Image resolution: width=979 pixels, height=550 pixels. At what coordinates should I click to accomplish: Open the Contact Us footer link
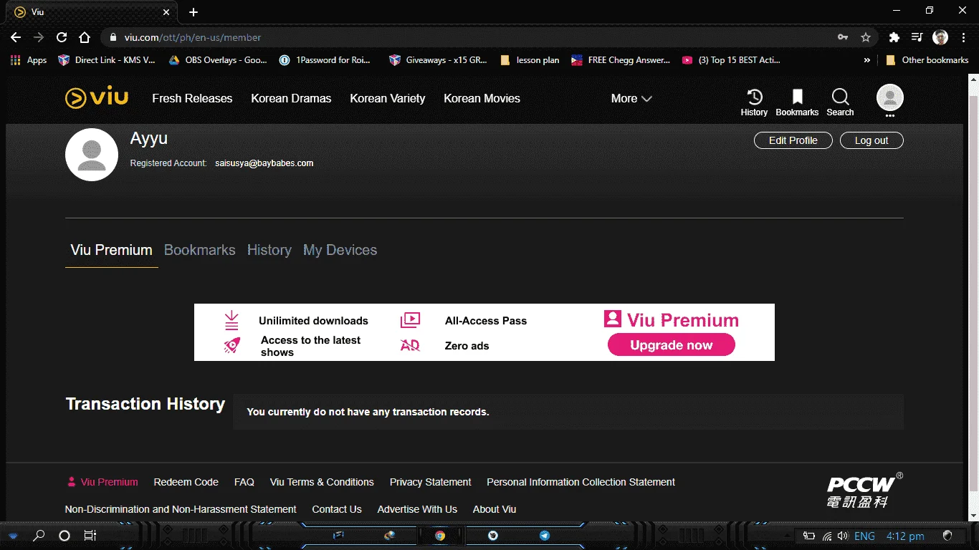click(x=337, y=509)
